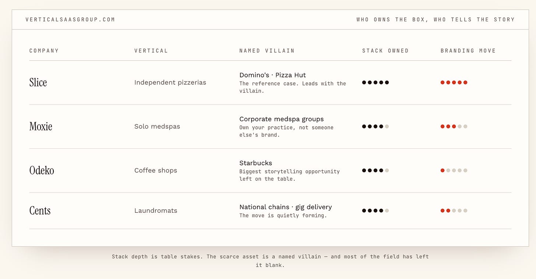
Task: Click the Cents stack owned dots
Action: pyautogui.click(x=375, y=211)
